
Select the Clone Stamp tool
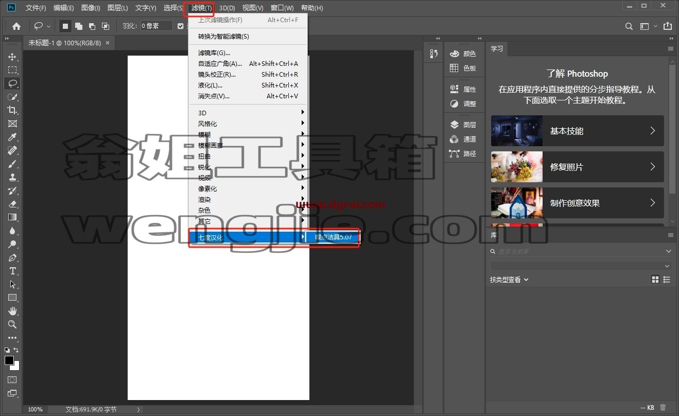click(x=12, y=177)
